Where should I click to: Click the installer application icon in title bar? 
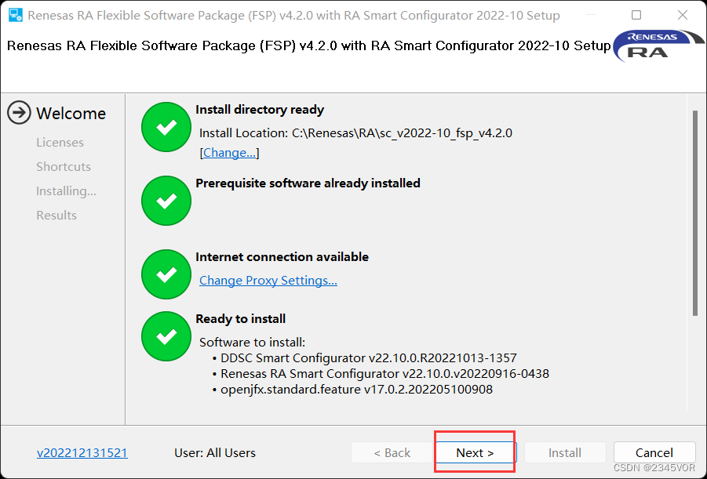pos(17,14)
